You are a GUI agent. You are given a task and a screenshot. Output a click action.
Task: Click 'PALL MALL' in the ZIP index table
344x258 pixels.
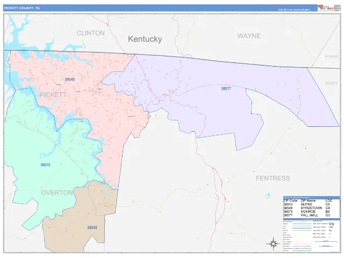pyautogui.click(x=310, y=216)
